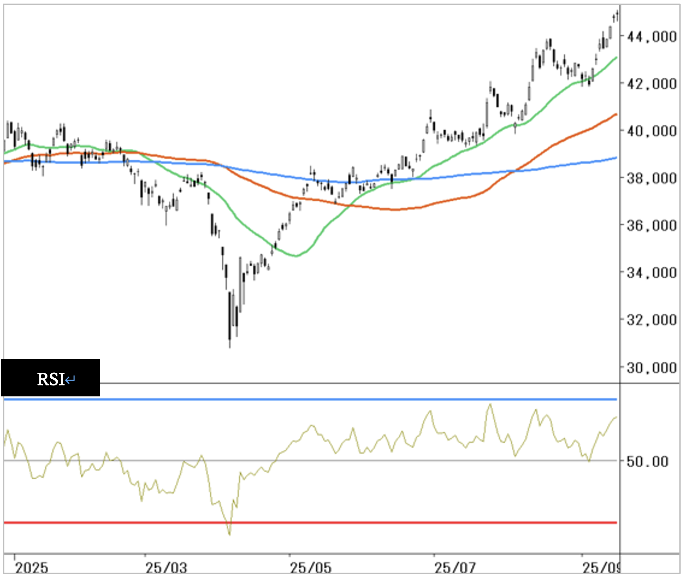The width and height of the screenshot is (682, 578).
Task: Click the 25/05 date axis label
Action: click(x=311, y=568)
